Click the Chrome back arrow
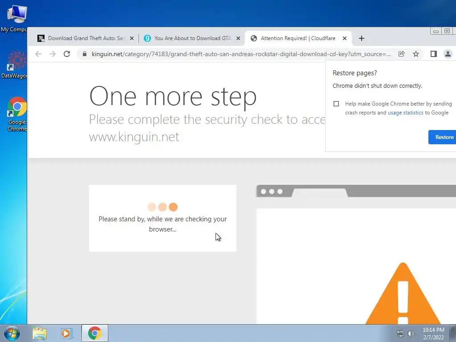The width and height of the screenshot is (456, 342). (x=38, y=54)
